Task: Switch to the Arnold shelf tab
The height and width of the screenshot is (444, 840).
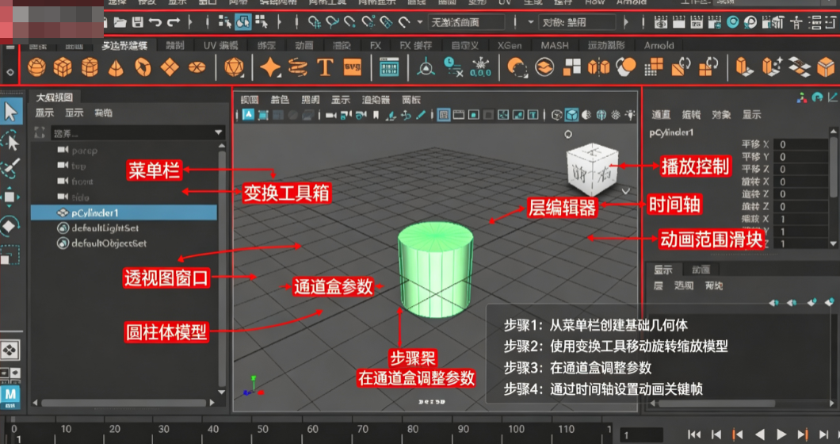Action: coord(659,45)
